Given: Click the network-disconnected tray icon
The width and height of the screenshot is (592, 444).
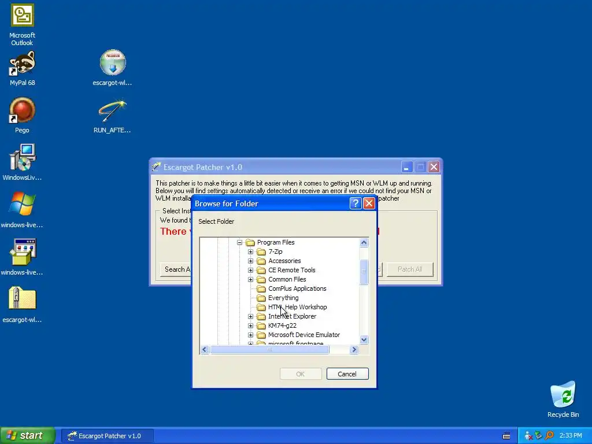Looking at the screenshot, I should coord(528,436).
